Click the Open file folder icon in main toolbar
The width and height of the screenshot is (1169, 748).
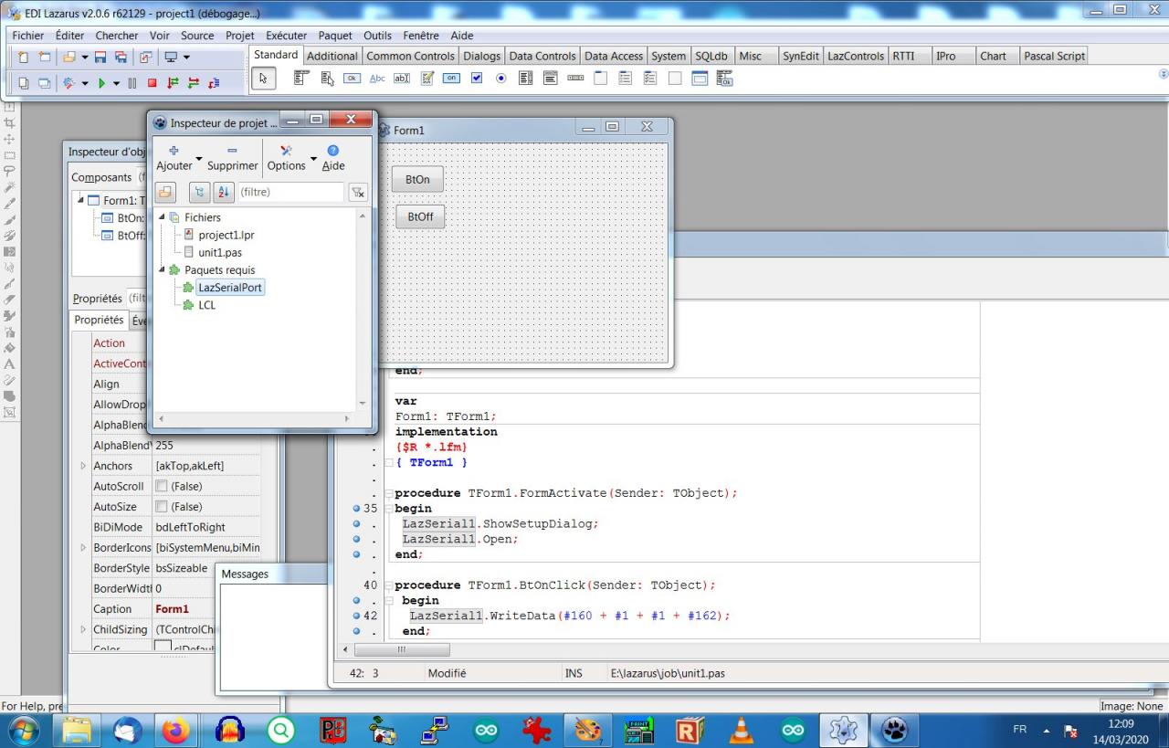[69, 57]
